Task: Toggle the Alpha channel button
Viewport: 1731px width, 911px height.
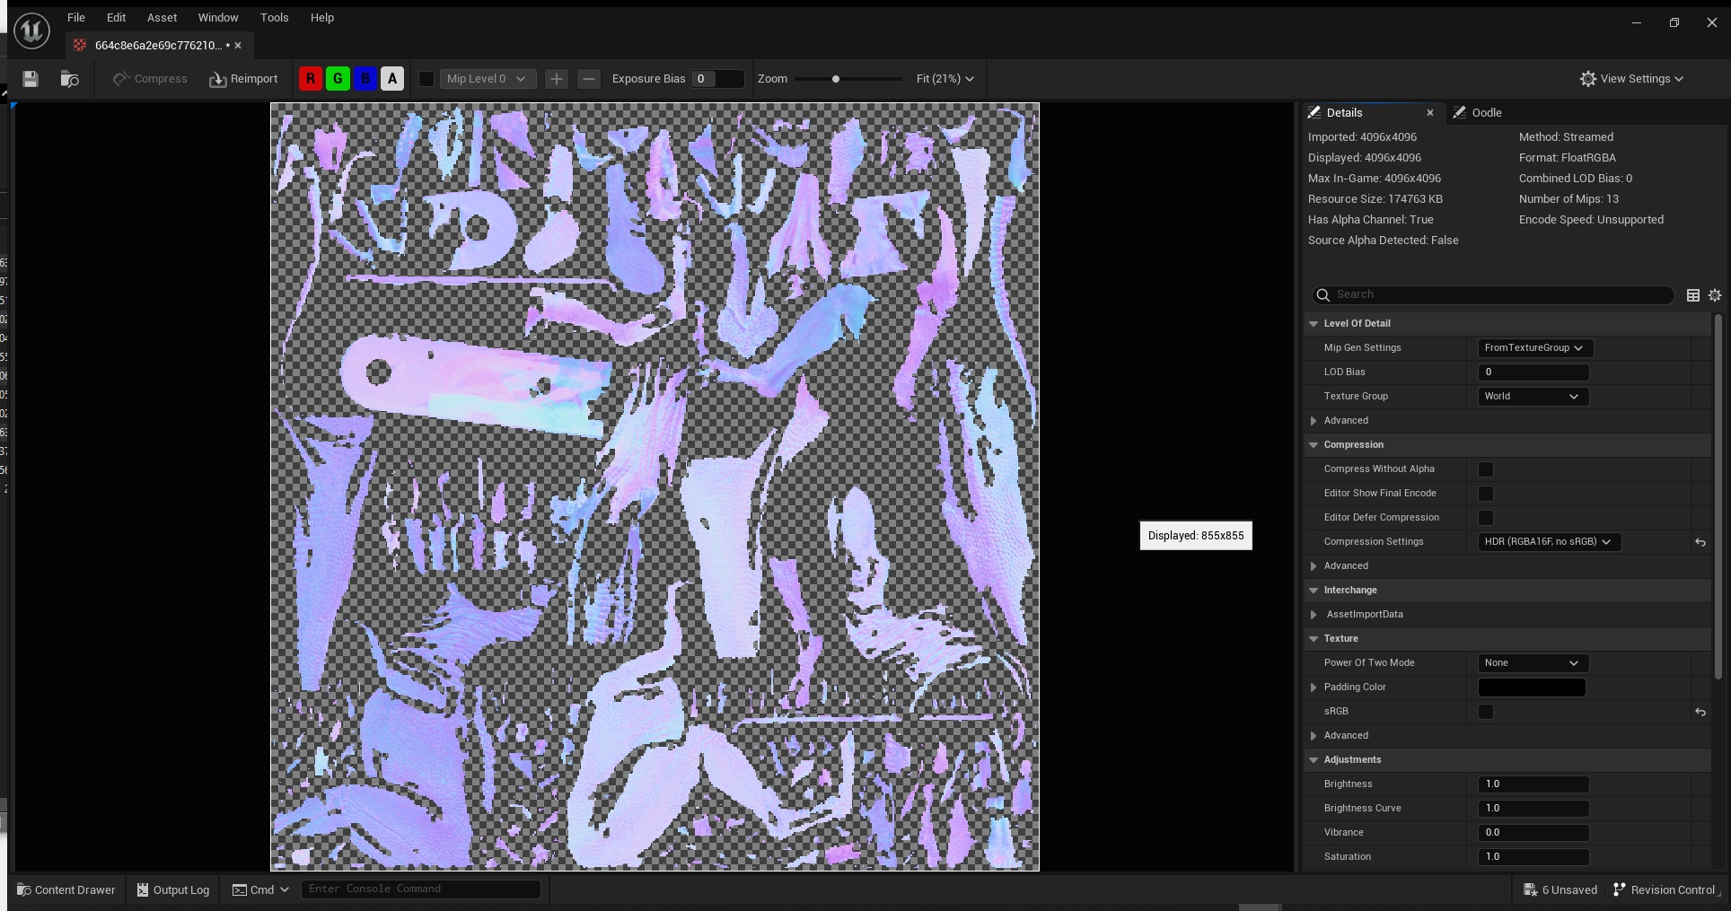Action: tap(392, 79)
